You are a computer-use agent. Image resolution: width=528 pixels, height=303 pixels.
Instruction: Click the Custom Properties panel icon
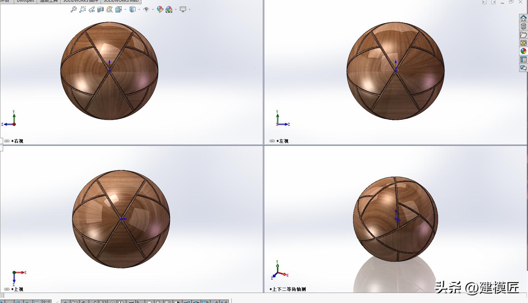pos(523,59)
